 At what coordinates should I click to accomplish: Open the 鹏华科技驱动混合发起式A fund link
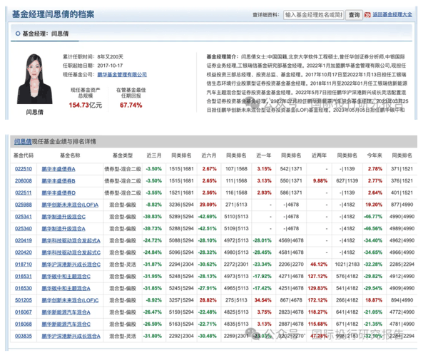[x=71, y=240]
